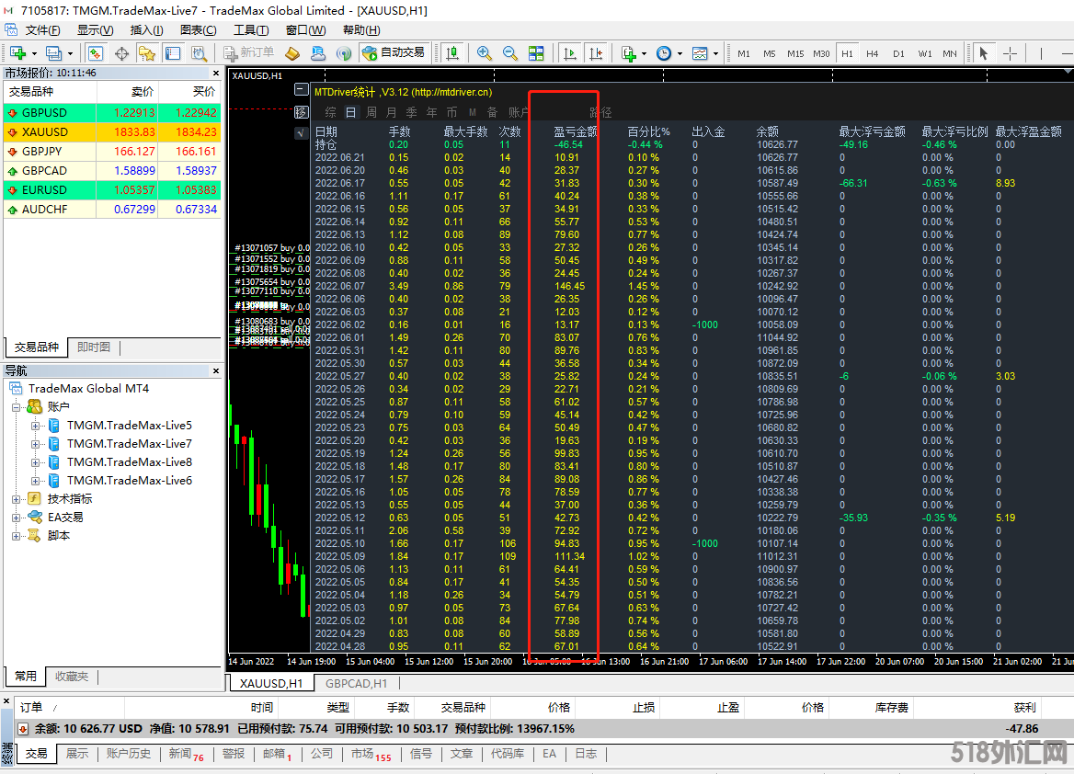Toggle the √ checkbox beside MTDriver panel
The width and height of the screenshot is (1074, 774).
[x=301, y=133]
